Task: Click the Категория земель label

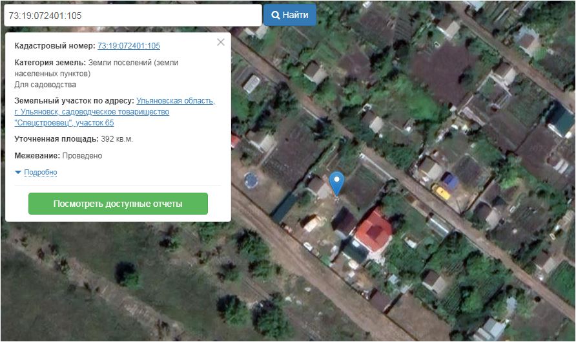Action: (x=50, y=63)
